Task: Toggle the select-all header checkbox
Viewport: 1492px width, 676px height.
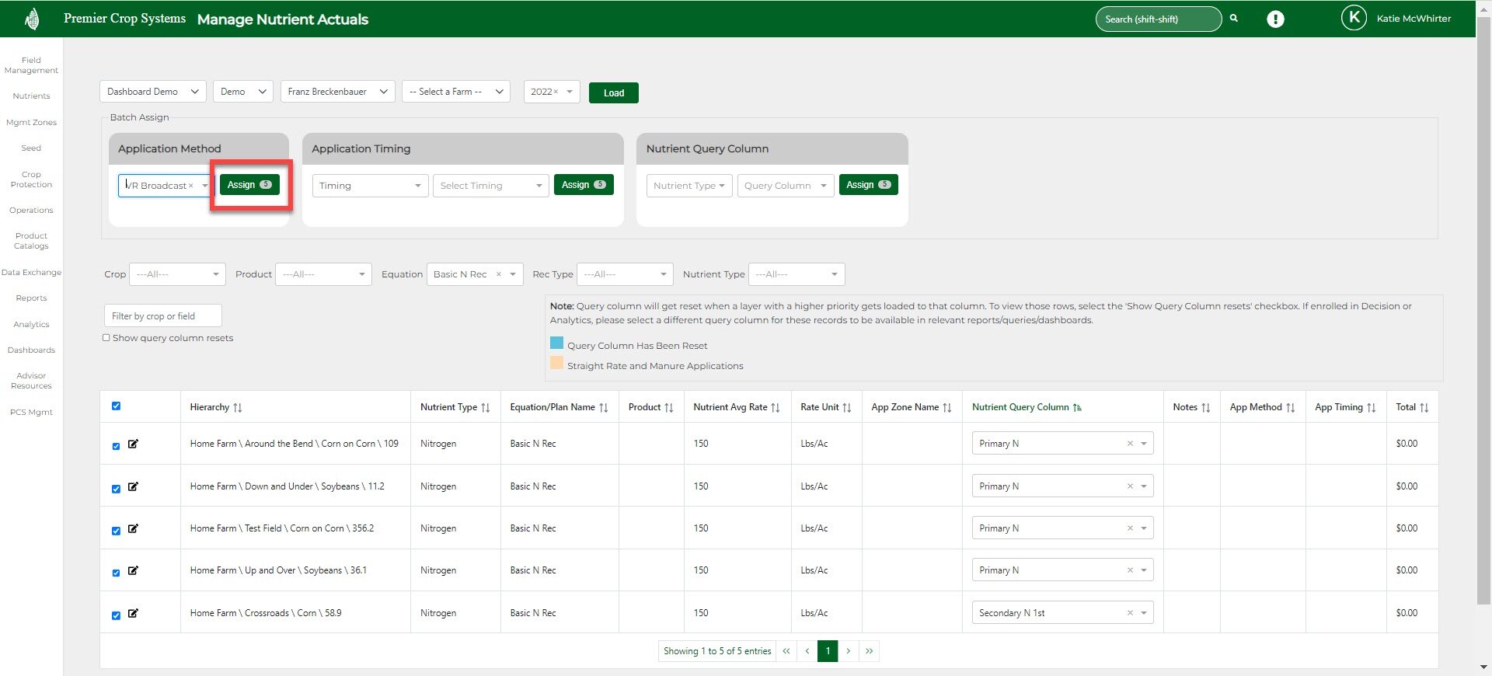Action: pyautogui.click(x=116, y=406)
